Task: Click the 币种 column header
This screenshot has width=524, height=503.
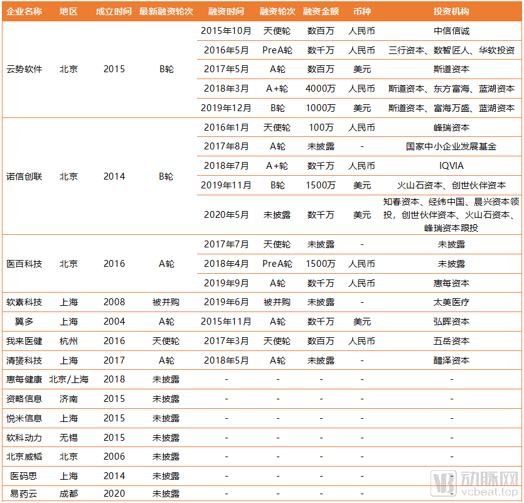Action: (x=361, y=11)
